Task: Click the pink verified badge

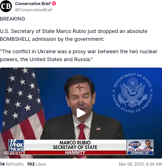Action: pos(54,3)
